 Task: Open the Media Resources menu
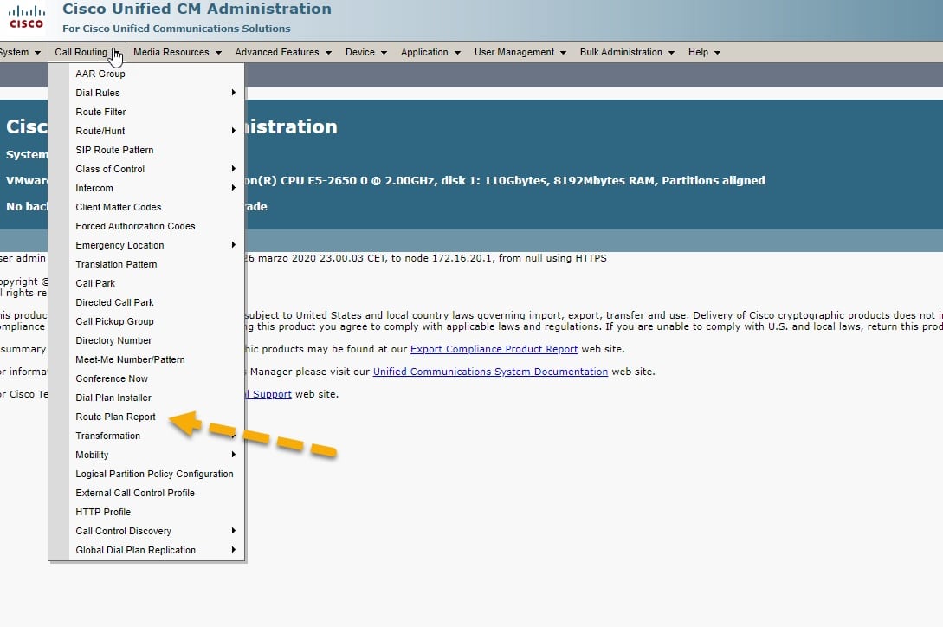pos(178,52)
